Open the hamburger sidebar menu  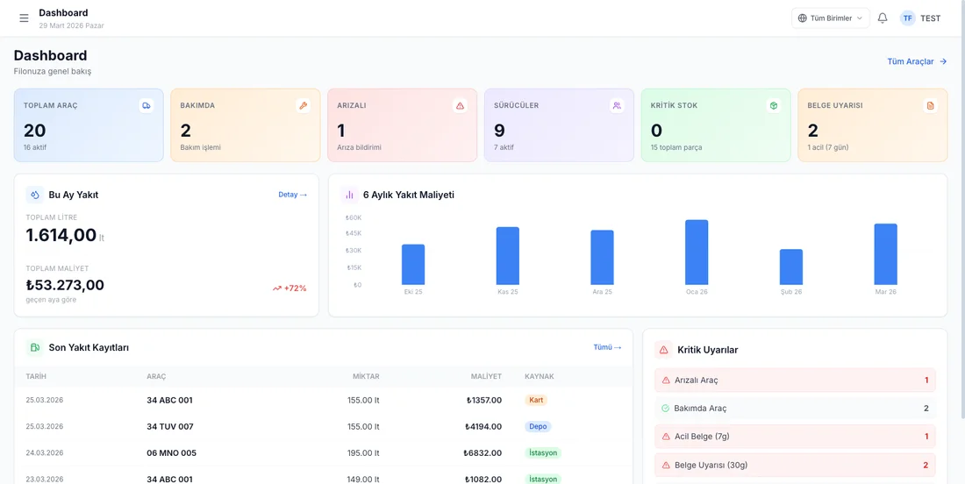(x=24, y=18)
